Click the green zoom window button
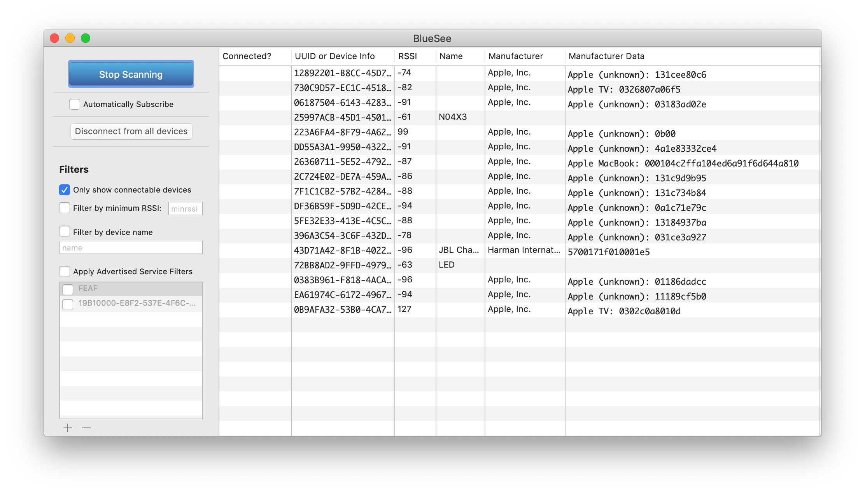Image resolution: width=865 pixels, height=494 pixels. click(86, 38)
